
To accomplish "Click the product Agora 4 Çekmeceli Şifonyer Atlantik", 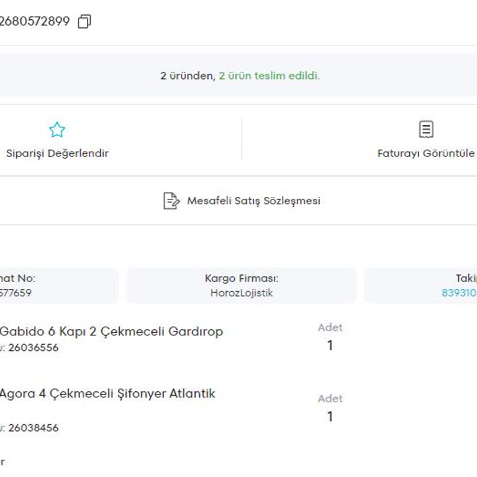I will click(x=107, y=394).
